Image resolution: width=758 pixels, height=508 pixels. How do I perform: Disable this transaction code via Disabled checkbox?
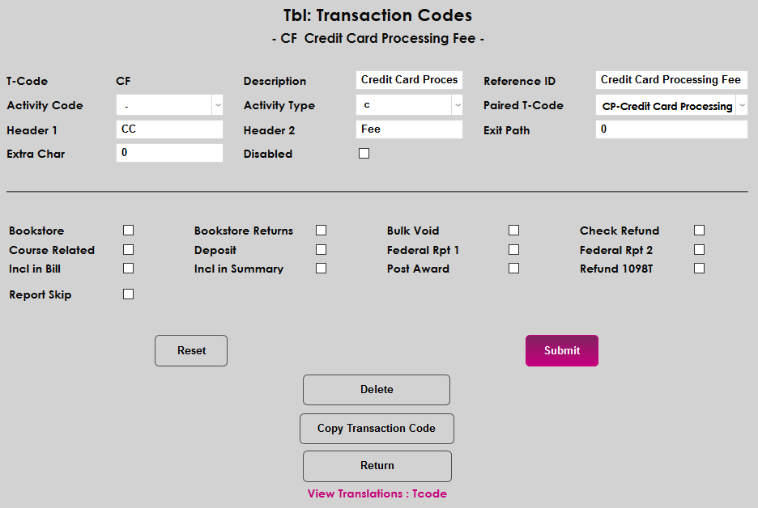tap(363, 152)
